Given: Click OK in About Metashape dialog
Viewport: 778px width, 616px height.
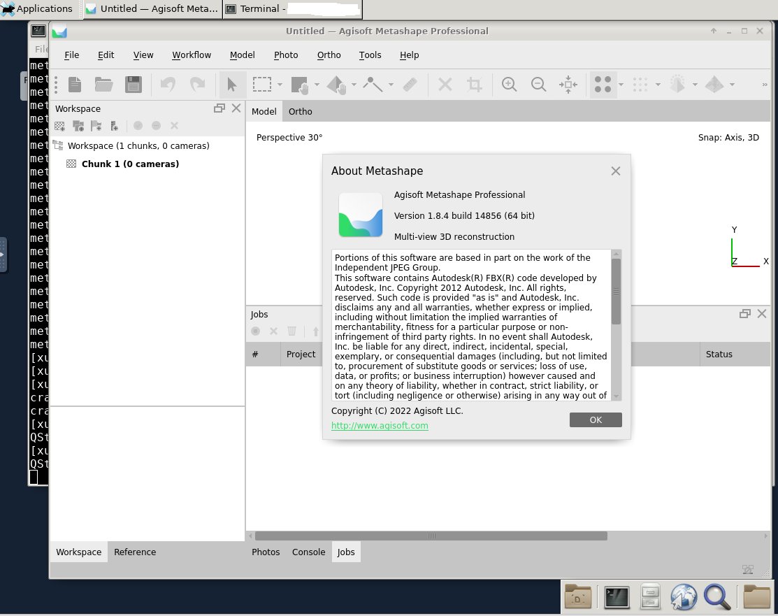Looking at the screenshot, I should (596, 420).
